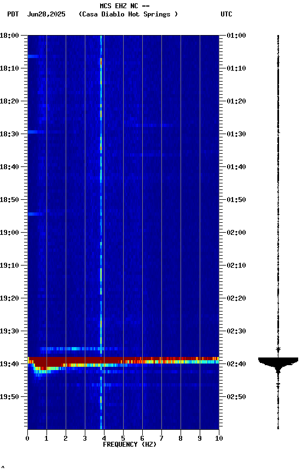
Task: Click the 02:40 UTC time tick label
Action: 236,364
